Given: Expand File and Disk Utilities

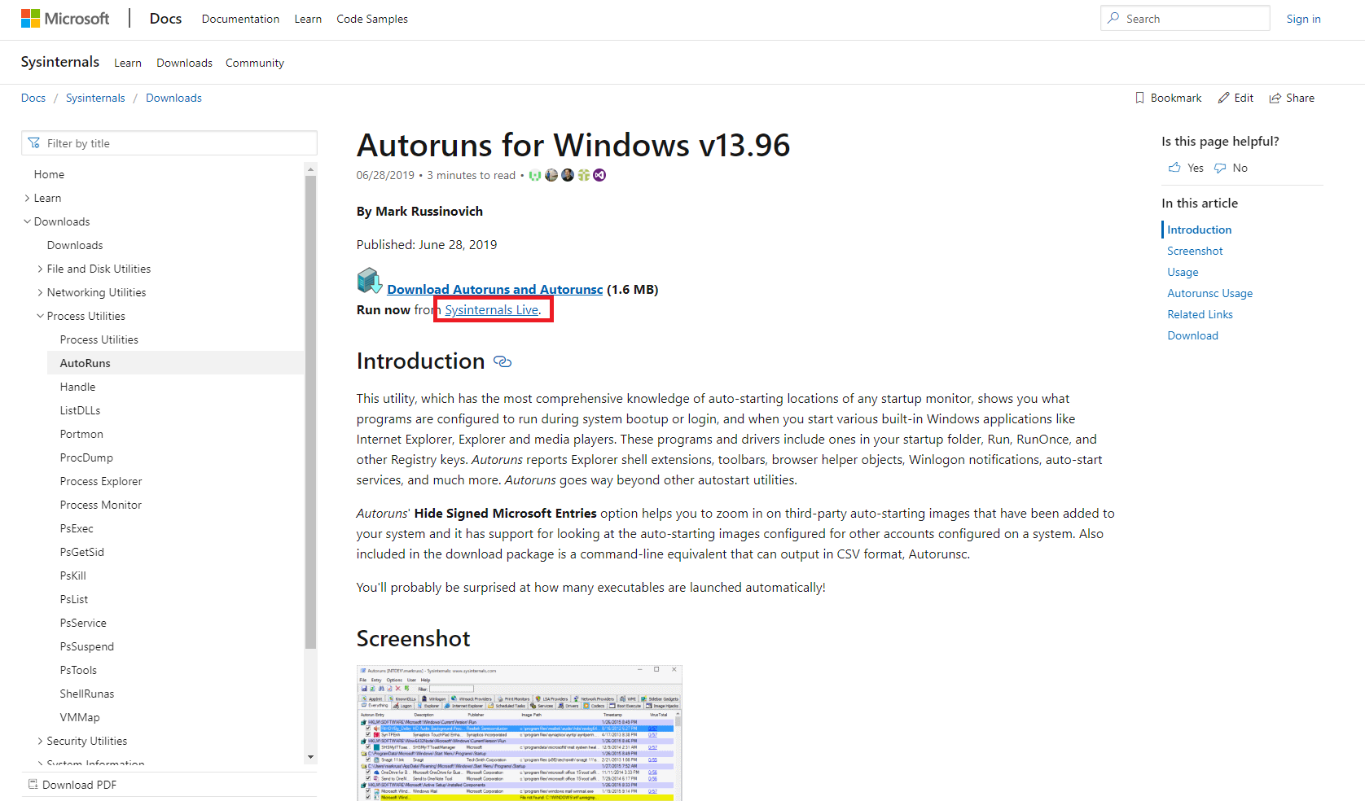Looking at the screenshot, I should pyautogui.click(x=40, y=269).
